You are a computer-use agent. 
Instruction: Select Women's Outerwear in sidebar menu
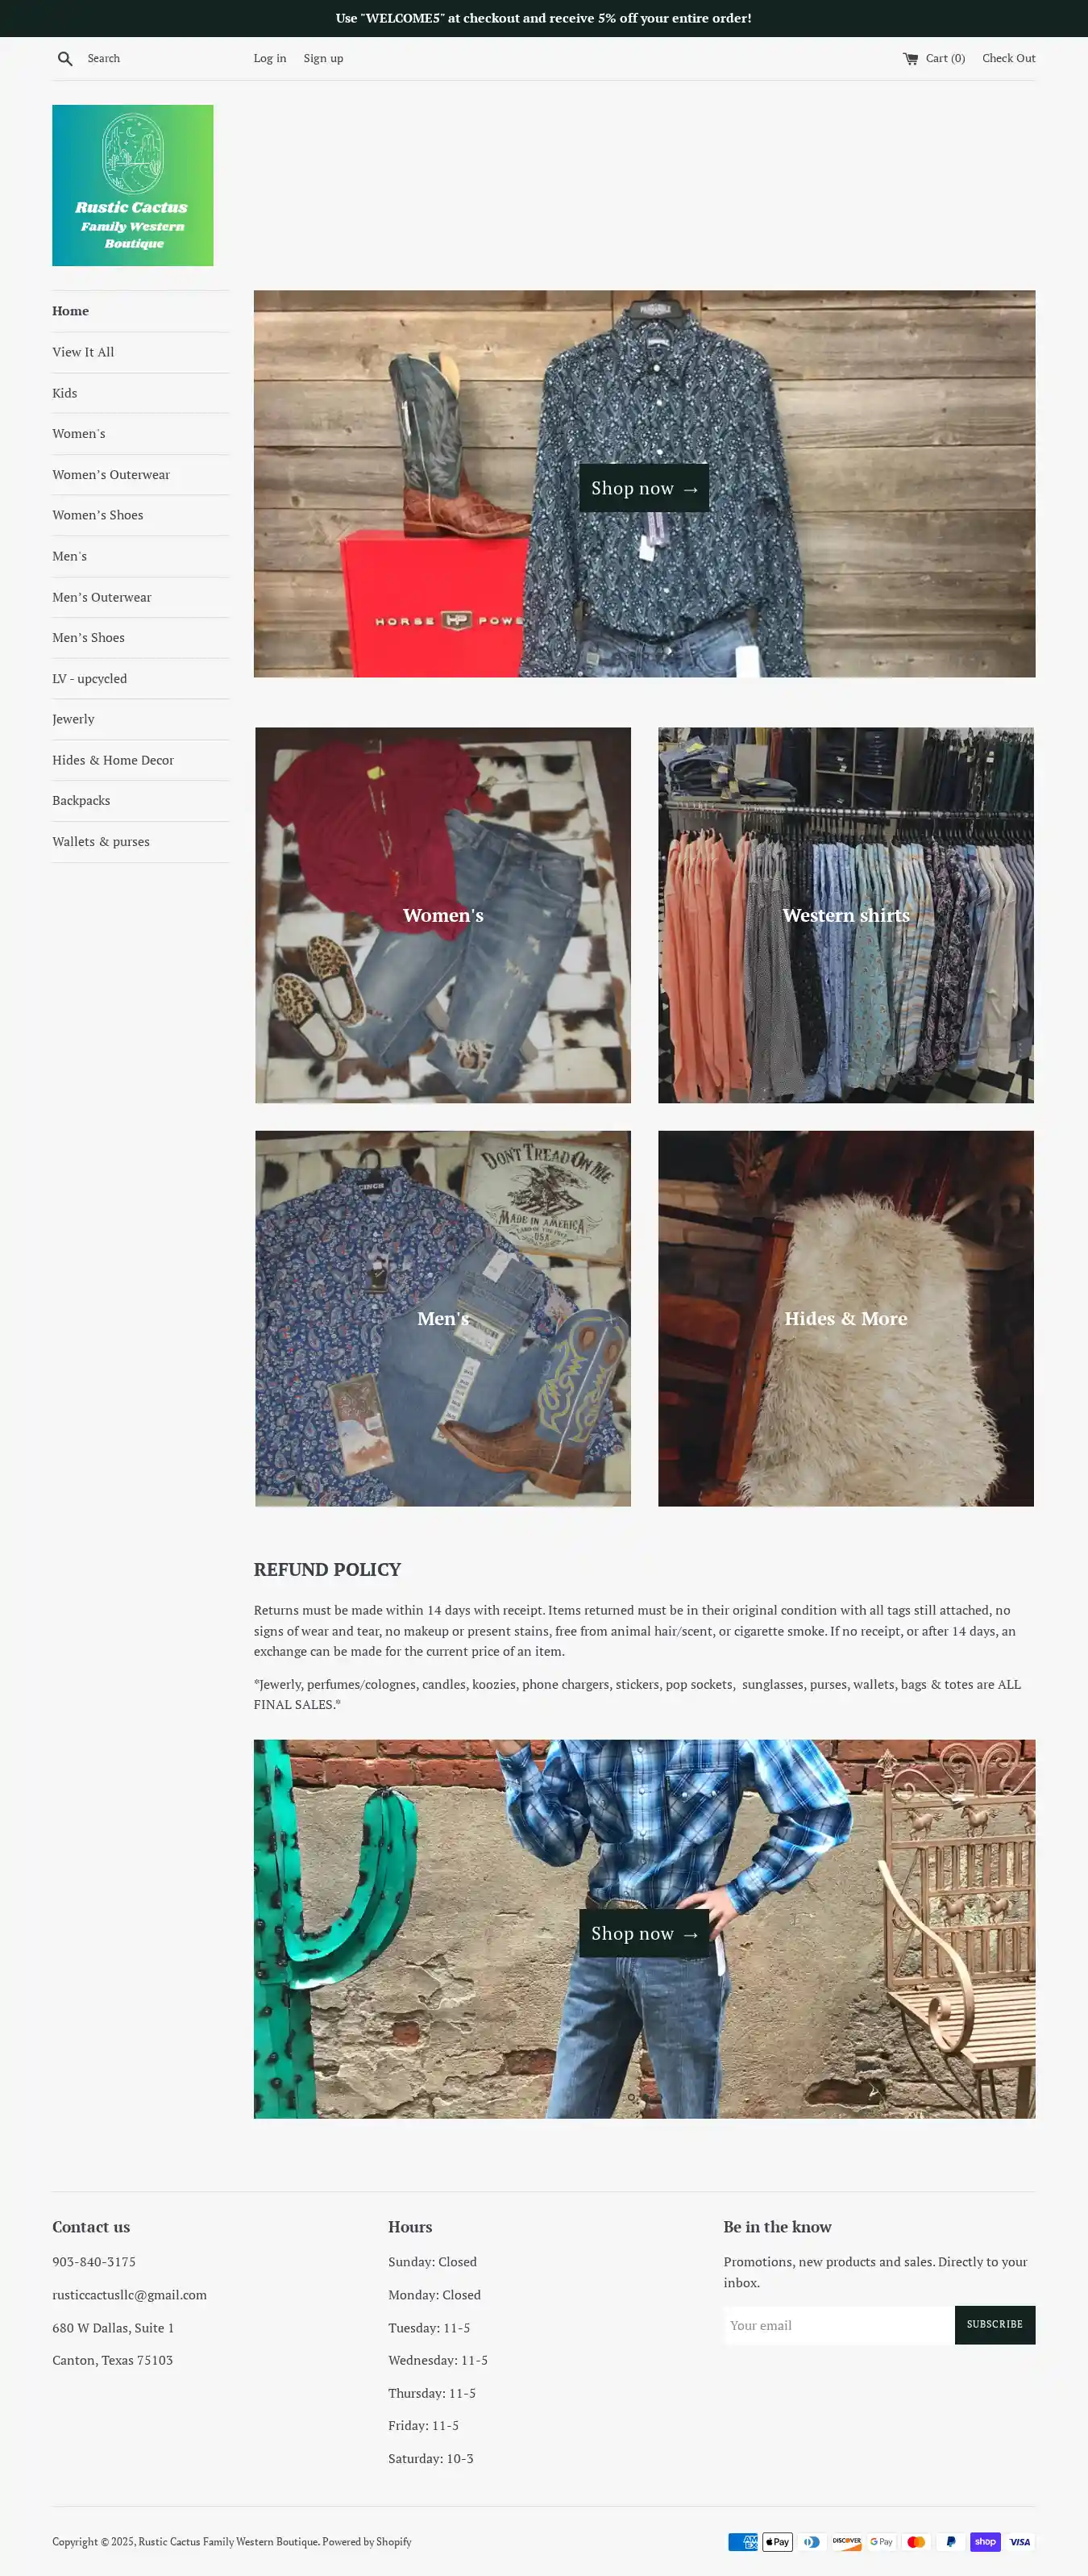pyautogui.click(x=111, y=475)
